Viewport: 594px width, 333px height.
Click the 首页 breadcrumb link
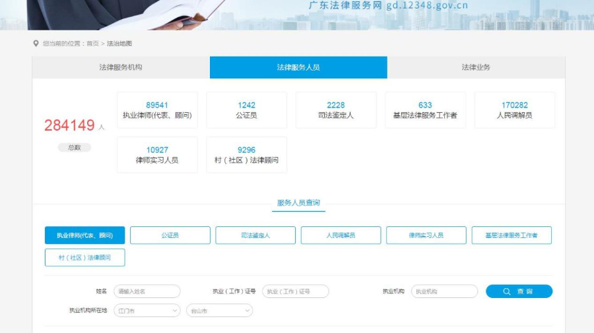pos(92,44)
